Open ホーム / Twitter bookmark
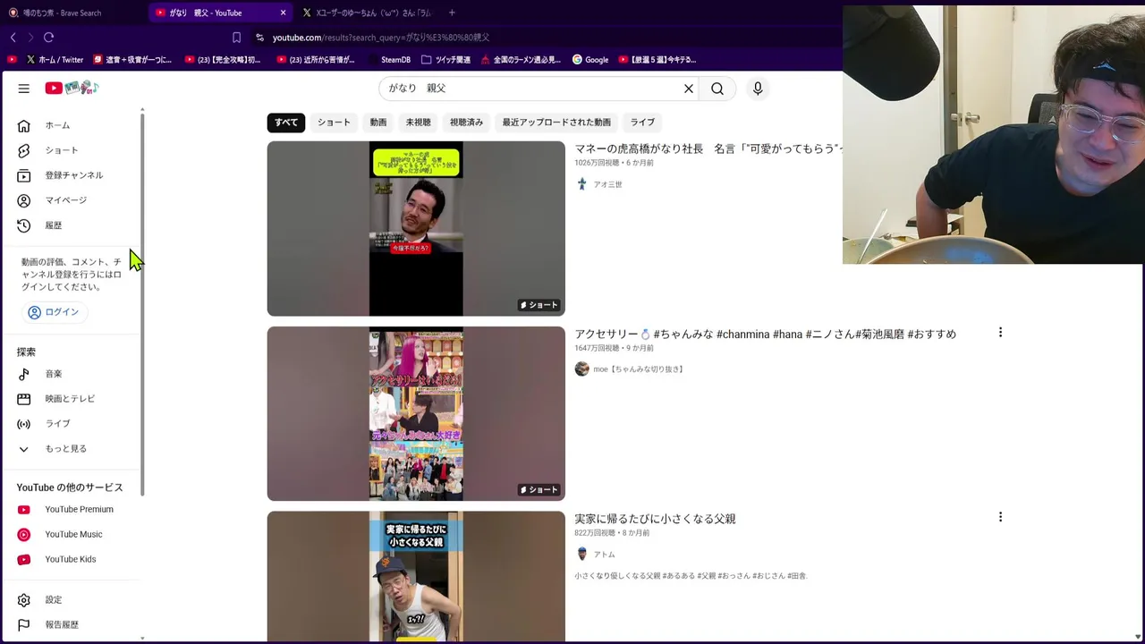 [x=55, y=60]
